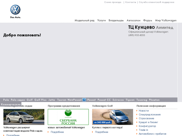Click the Volkswagen Golf heading
Viewport: 182px width, 136px height.
click(x=102, y=106)
